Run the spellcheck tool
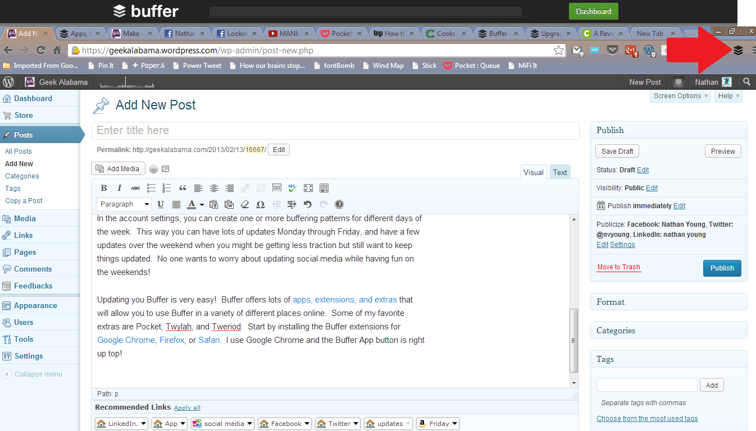 [x=292, y=188]
